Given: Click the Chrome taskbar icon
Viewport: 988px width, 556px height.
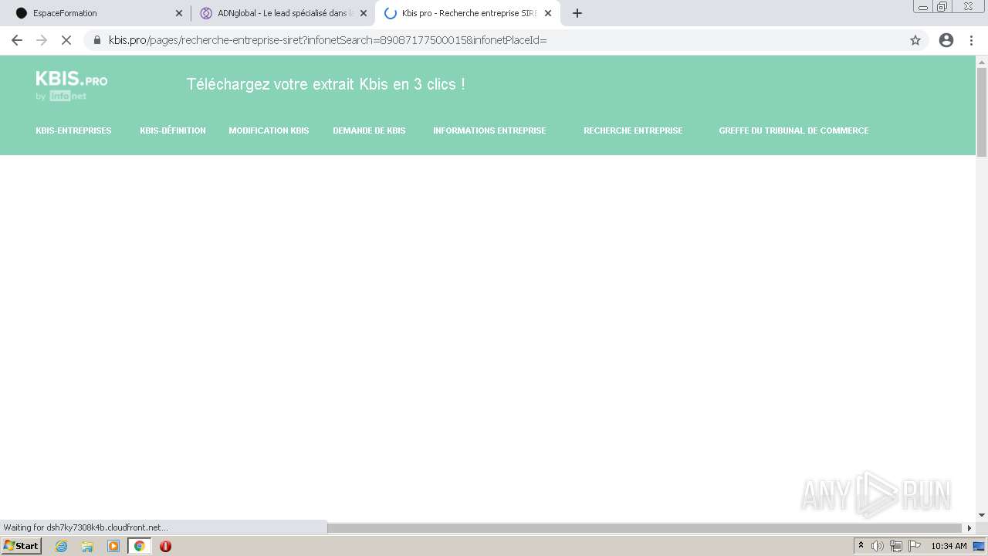Looking at the screenshot, I should [139, 546].
